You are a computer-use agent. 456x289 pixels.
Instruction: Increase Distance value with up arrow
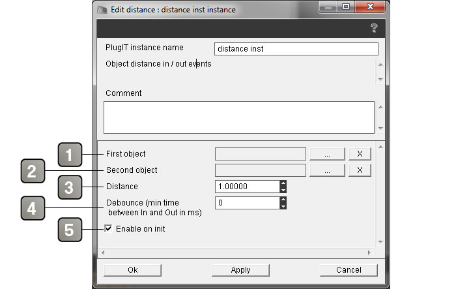(283, 183)
